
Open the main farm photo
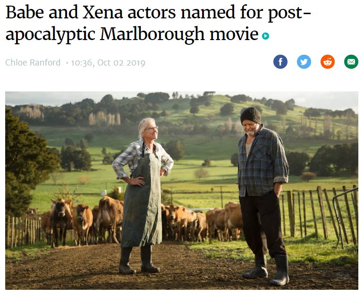[182, 190]
